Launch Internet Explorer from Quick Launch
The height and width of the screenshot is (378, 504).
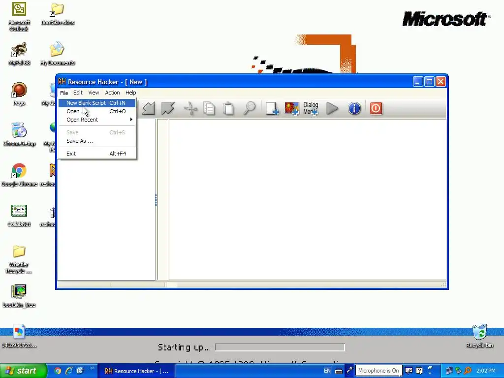coord(69,371)
